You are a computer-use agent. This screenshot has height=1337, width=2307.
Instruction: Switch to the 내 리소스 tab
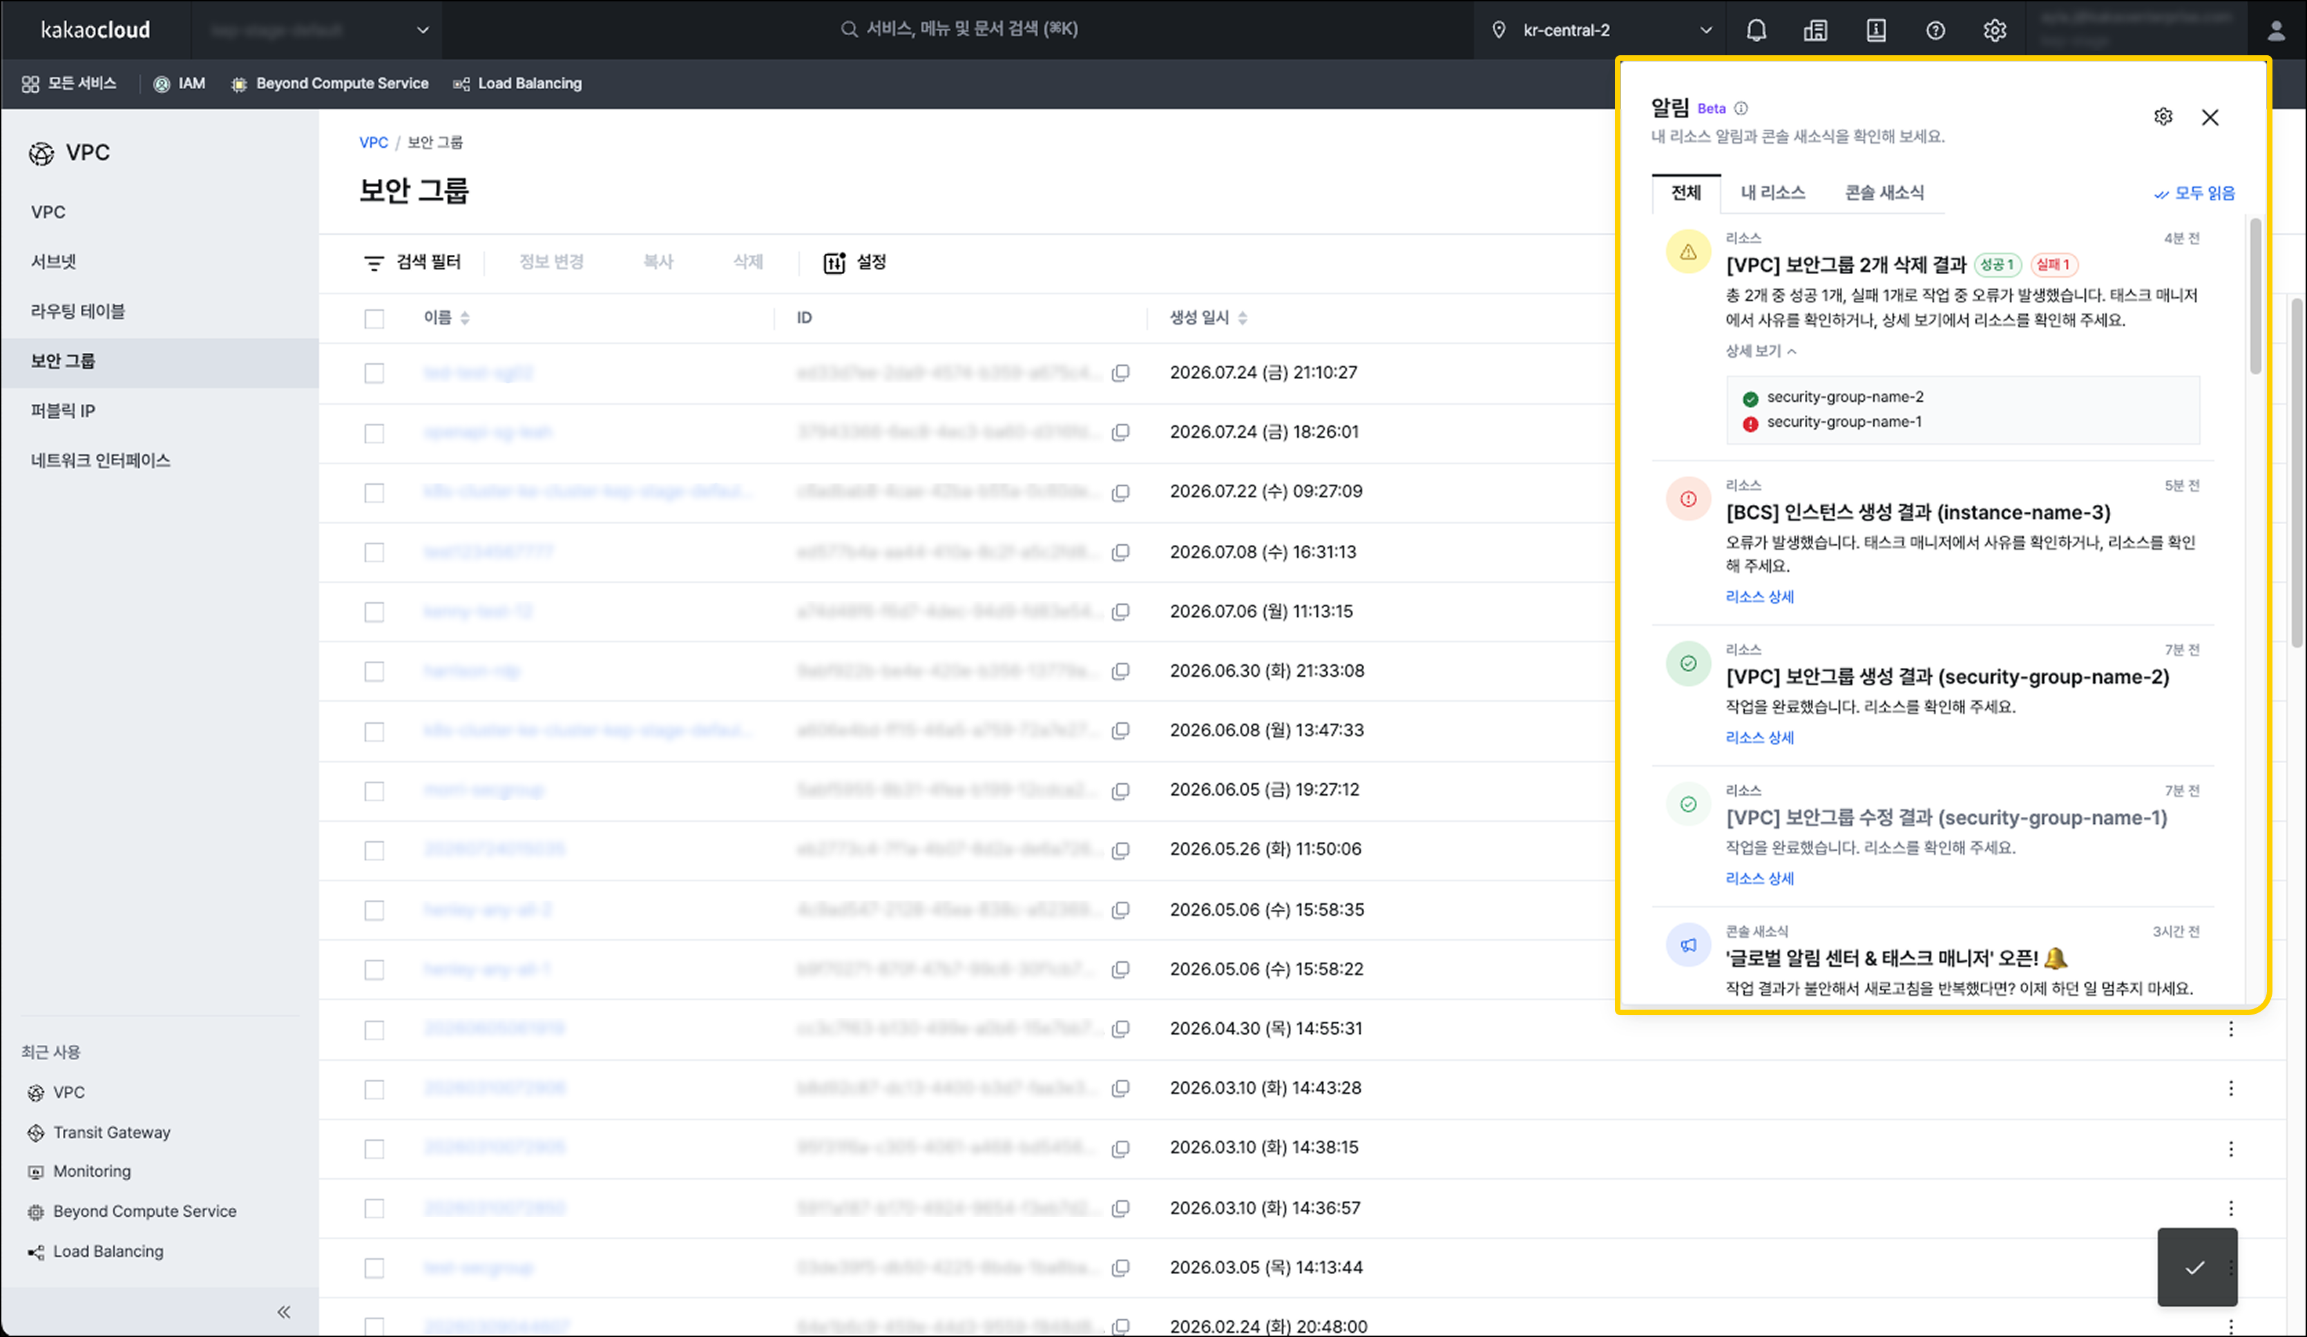click(x=1773, y=192)
